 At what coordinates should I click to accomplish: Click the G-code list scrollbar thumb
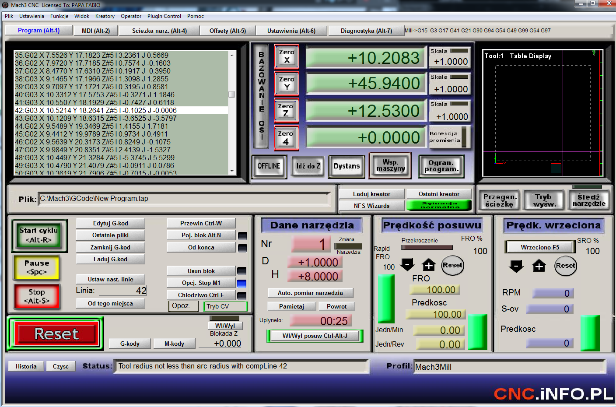(x=232, y=94)
